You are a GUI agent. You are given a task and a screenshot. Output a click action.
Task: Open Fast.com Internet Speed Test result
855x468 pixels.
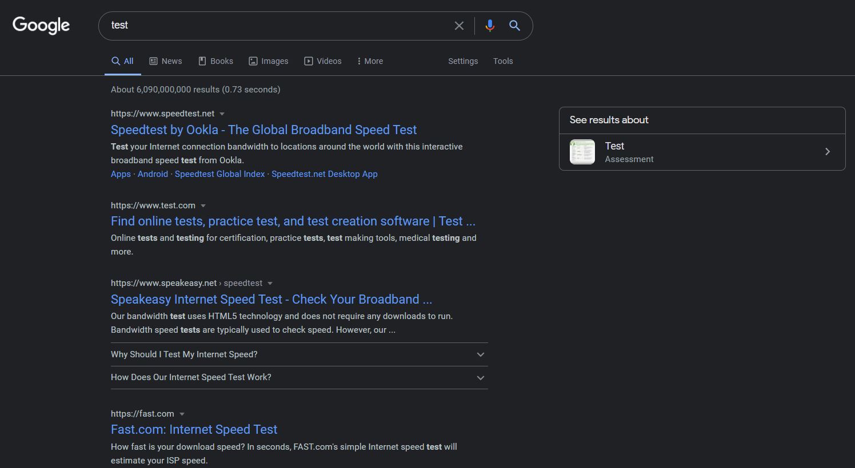coord(194,430)
